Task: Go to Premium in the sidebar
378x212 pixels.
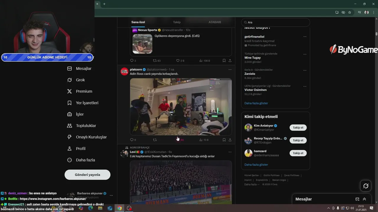Action: tap(80, 92)
